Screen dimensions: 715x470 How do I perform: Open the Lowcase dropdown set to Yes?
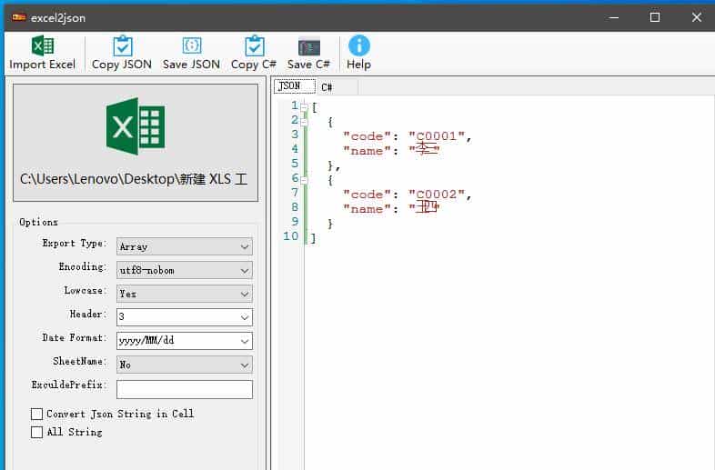(185, 294)
